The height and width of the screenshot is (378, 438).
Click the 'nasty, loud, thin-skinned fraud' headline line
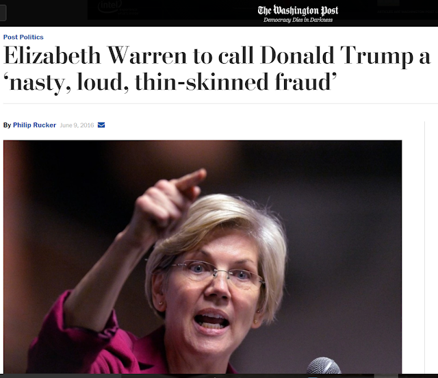tap(170, 82)
